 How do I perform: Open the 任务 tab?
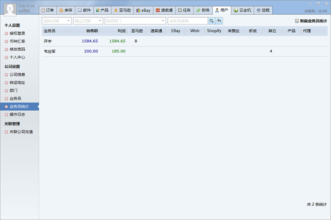coord(184,10)
